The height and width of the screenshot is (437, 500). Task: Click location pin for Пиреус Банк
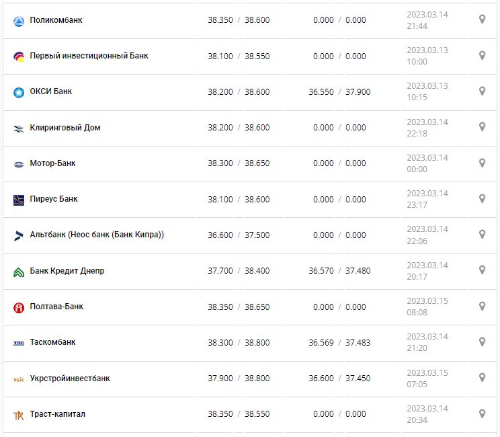[482, 198]
